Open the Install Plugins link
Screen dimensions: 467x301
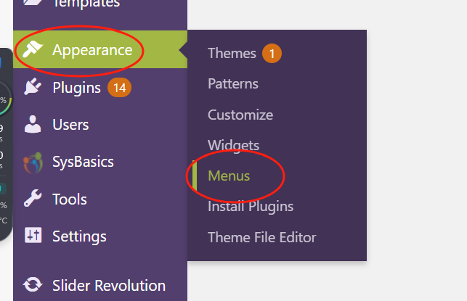coord(251,207)
